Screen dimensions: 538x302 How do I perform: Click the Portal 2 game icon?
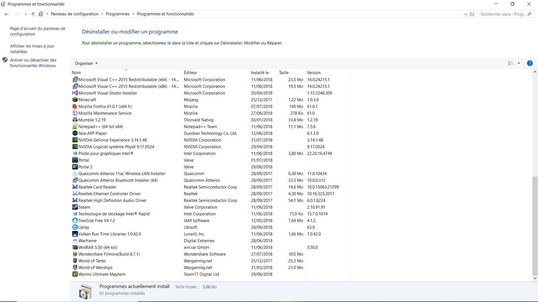click(75, 167)
